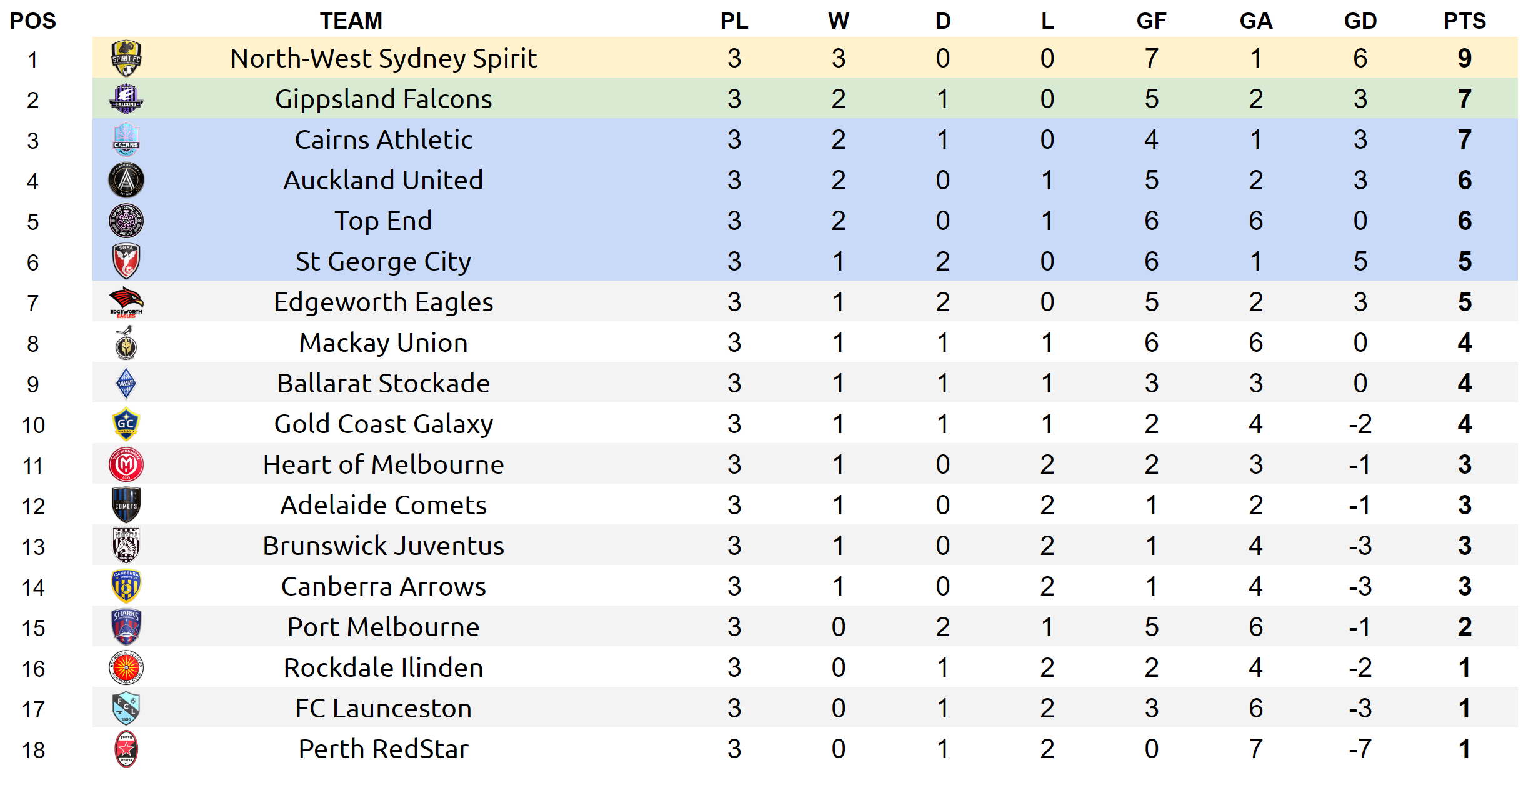Click the GD column header

tap(1360, 21)
